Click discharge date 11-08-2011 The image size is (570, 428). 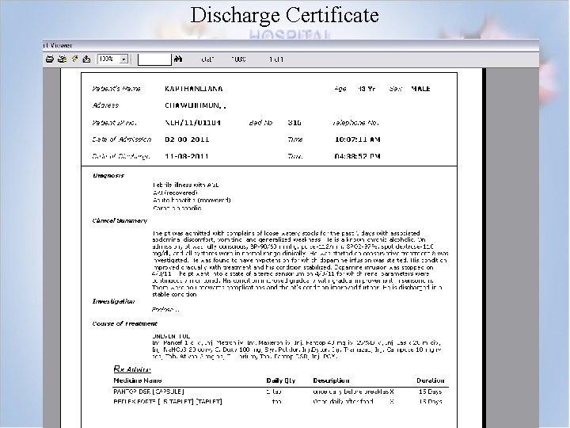pyautogui.click(x=187, y=156)
